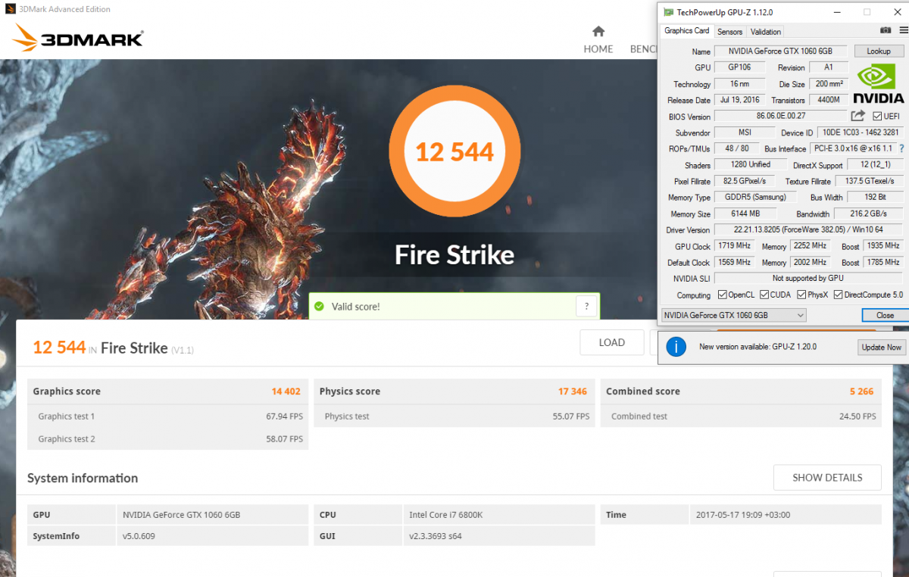The width and height of the screenshot is (909, 577).
Task: Click Update Now for GPU-Z
Action: 882,347
